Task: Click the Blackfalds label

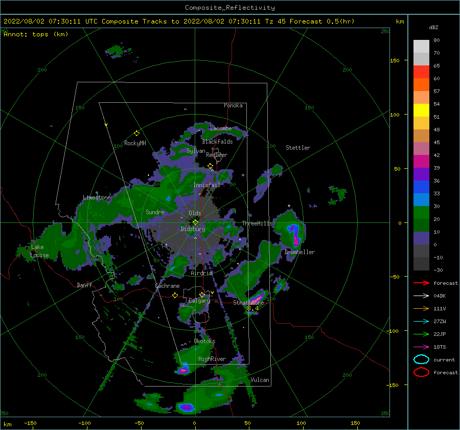Action: pyautogui.click(x=217, y=142)
